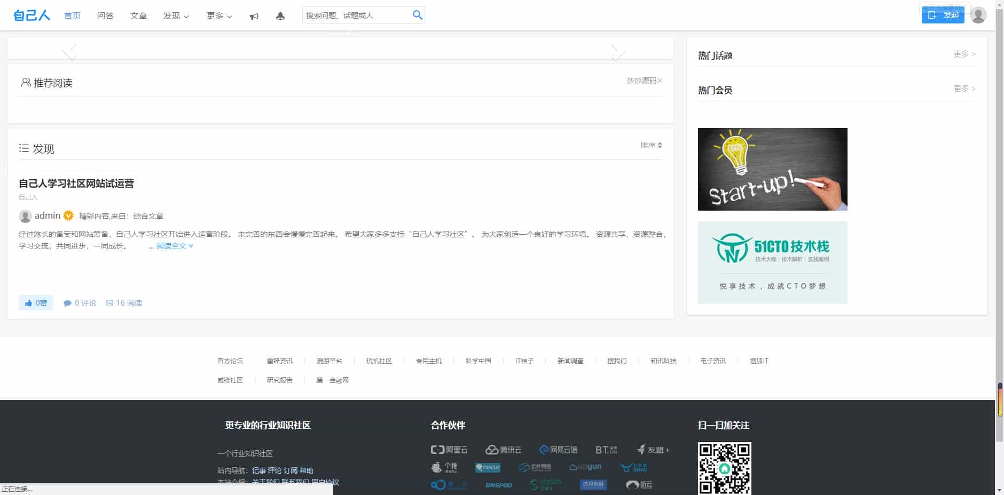Open 阅读全文 to read full article

[171, 246]
